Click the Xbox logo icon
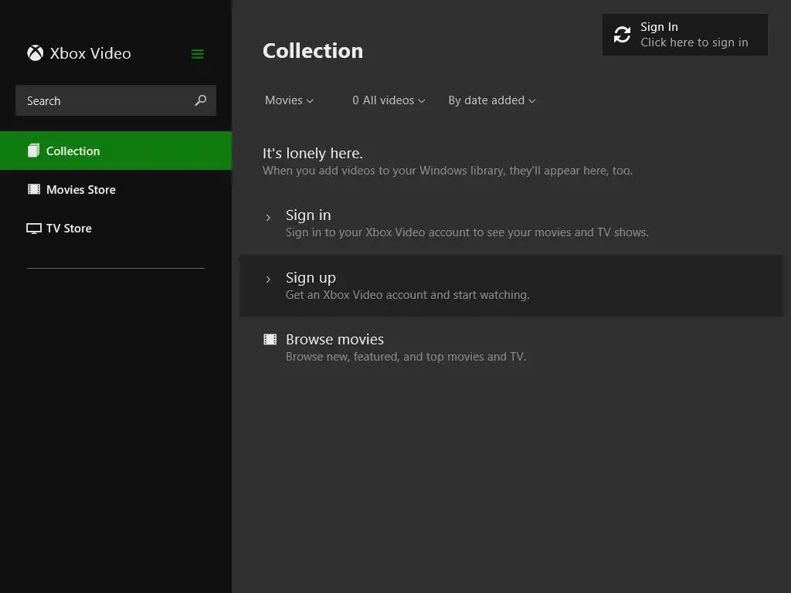Image resolution: width=791 pixels, height=593 pixels. pos(35,53)
